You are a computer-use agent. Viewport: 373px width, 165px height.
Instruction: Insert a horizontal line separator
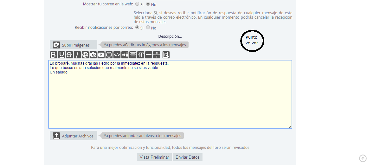pyautogui.click(x=149, y=55)
